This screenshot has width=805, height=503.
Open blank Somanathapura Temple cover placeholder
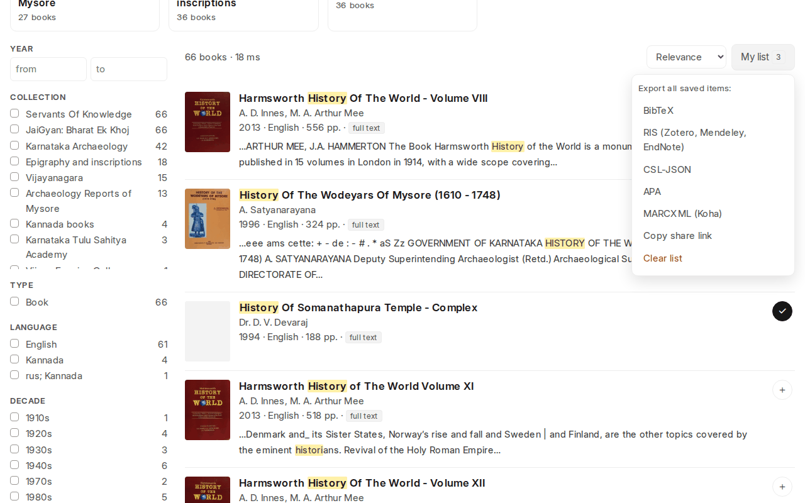click(x=208, y=331)
